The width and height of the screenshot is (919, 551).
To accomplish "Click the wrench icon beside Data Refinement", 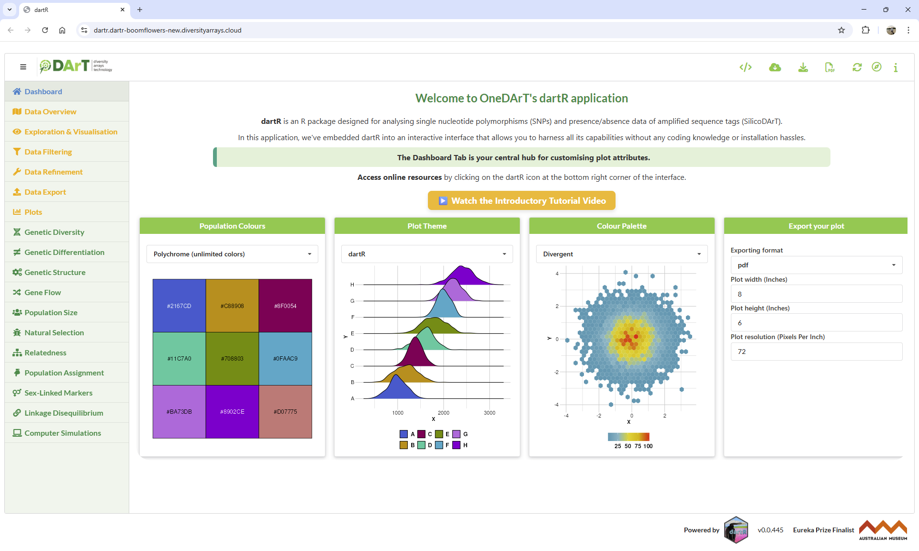I will point(17,172).
